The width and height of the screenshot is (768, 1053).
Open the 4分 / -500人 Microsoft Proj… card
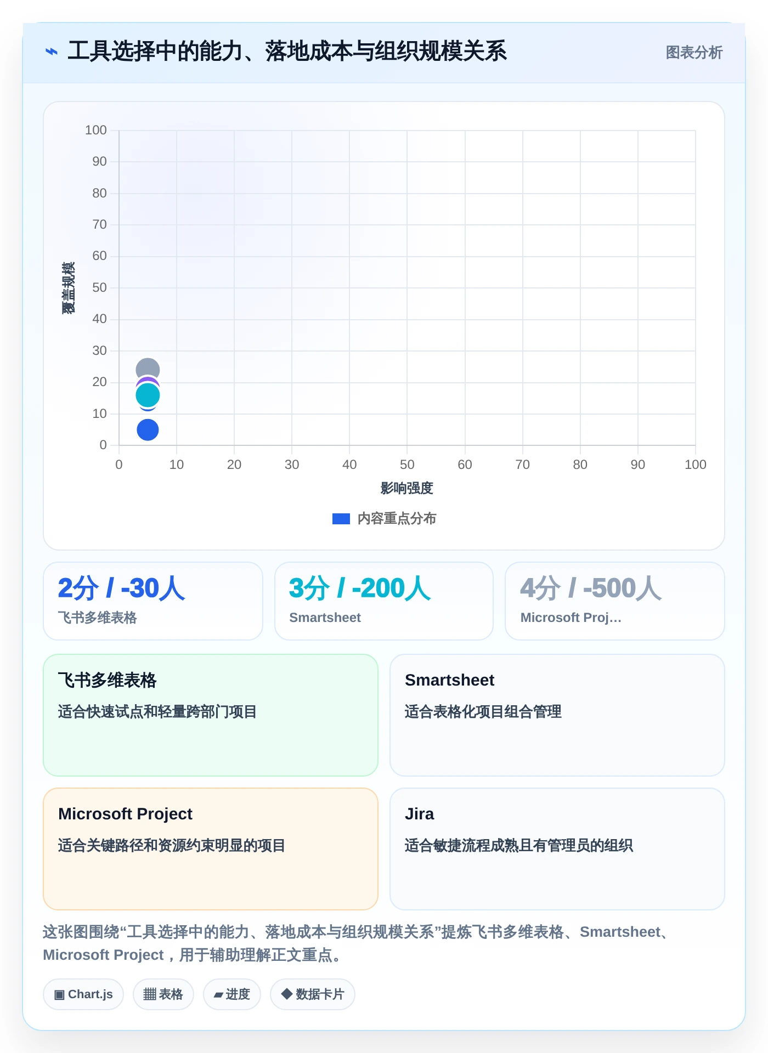tap(615, 601)
